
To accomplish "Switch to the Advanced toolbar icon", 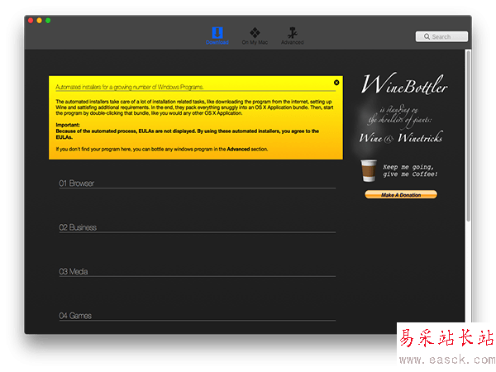I will click(293, 36).
